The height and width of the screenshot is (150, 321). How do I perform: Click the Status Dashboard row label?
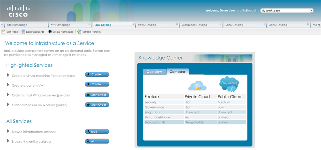(x=158, y=117)
